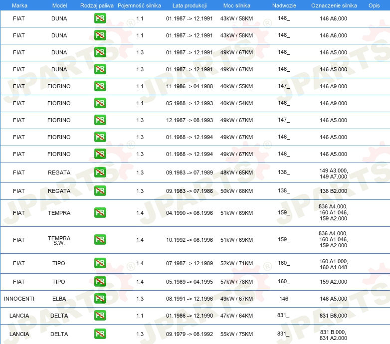Select engine code 138 B2.000
390x344 pixels.
click(x=334, y=191)
